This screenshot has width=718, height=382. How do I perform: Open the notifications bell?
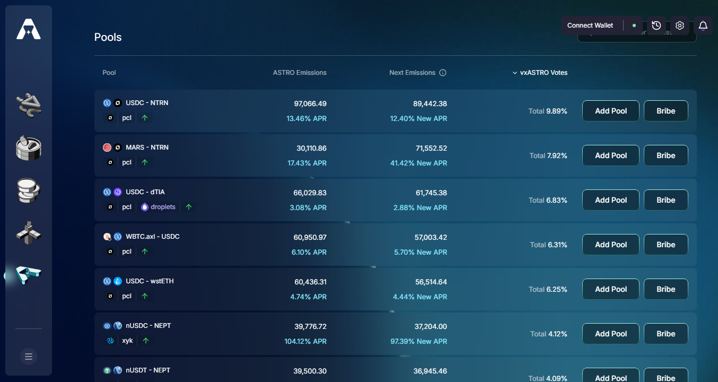(703, 25)
